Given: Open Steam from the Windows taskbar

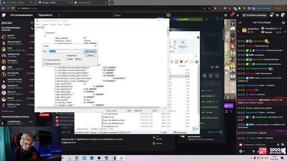Looking at the screenshot, I should pos(106,158).
